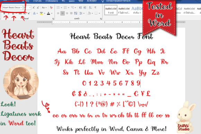Open the ACROBAT ribbon tab

[92, 1]
